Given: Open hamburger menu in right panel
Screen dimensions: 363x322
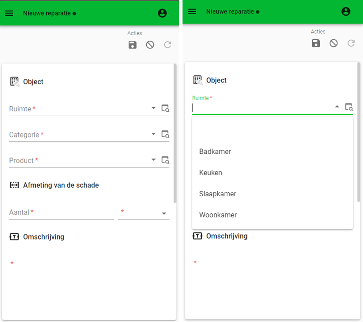Looking at the screenshot, I should pyautogui.click(x=192, y=12).
